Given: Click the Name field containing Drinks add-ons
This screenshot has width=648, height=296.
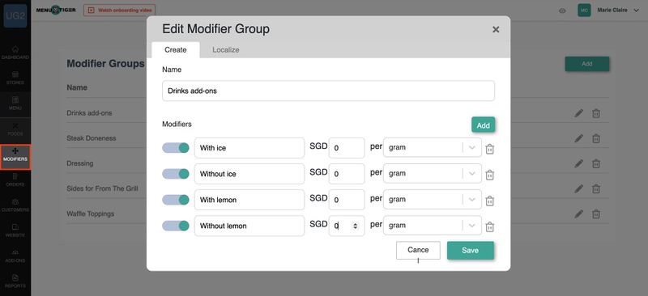Looking at the screenshot, I should click(x=328, y=91).
